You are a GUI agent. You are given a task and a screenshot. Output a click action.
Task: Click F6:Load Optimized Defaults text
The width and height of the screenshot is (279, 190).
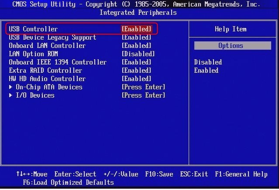tap(68, 183)
